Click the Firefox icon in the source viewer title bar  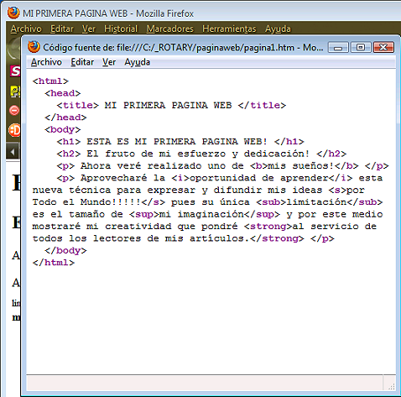(x=34, y=47)
